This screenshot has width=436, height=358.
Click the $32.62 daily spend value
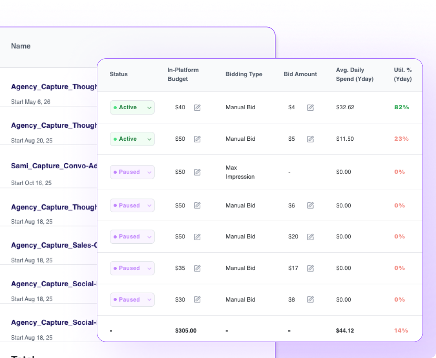(345, 107)
